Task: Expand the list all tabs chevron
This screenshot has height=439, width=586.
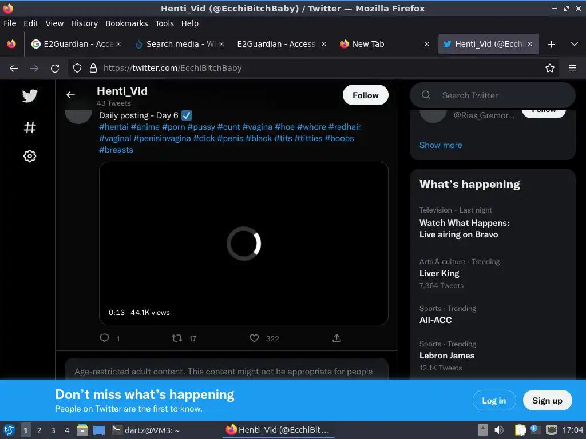Action: [x=575, y=44]
